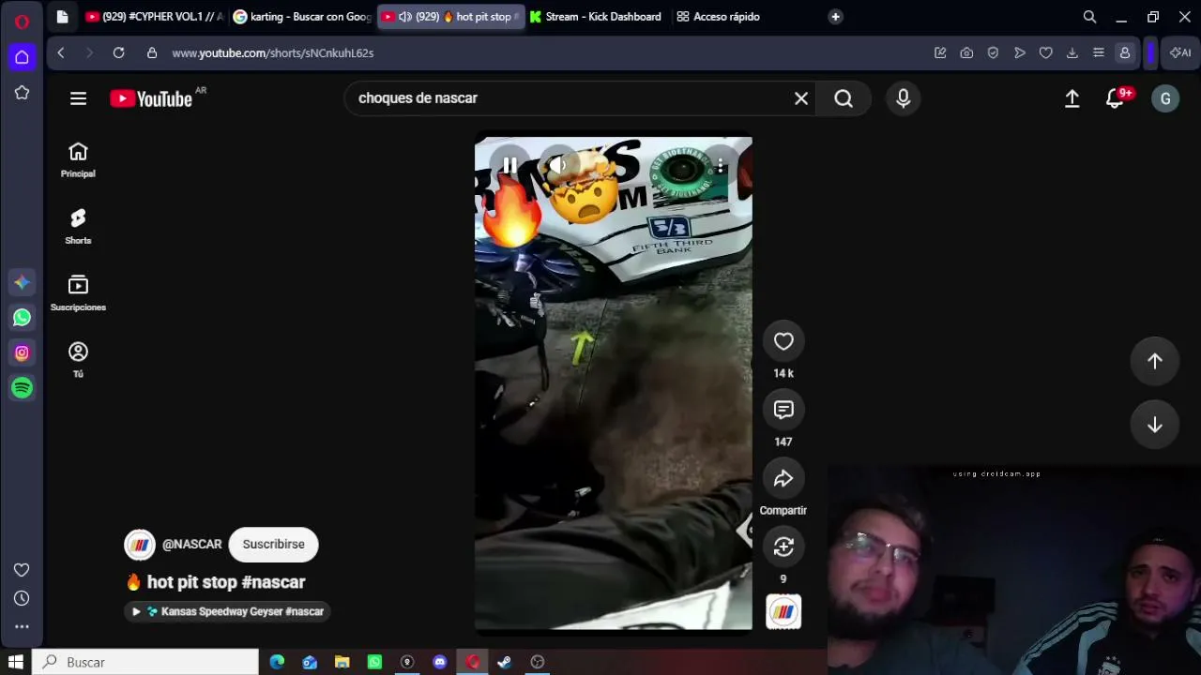The image size is (1201, 675).
Task: Select the hot pit stop YouTube tab
Action: tap(450, 17)
